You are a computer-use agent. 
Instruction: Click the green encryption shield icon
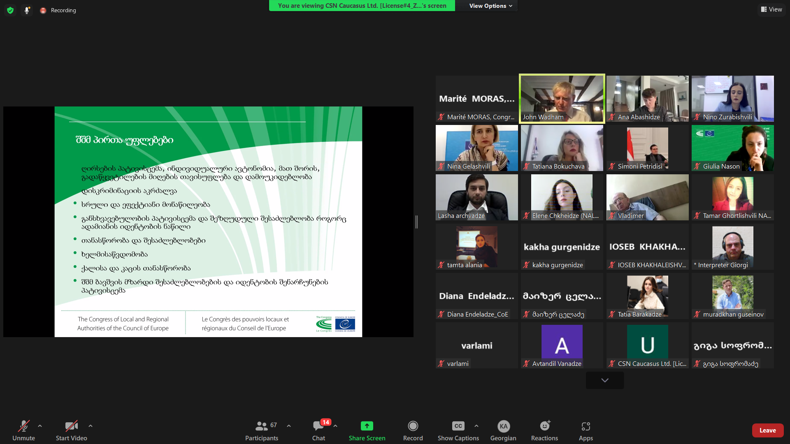pyautogui.click(x=10, y=10)
